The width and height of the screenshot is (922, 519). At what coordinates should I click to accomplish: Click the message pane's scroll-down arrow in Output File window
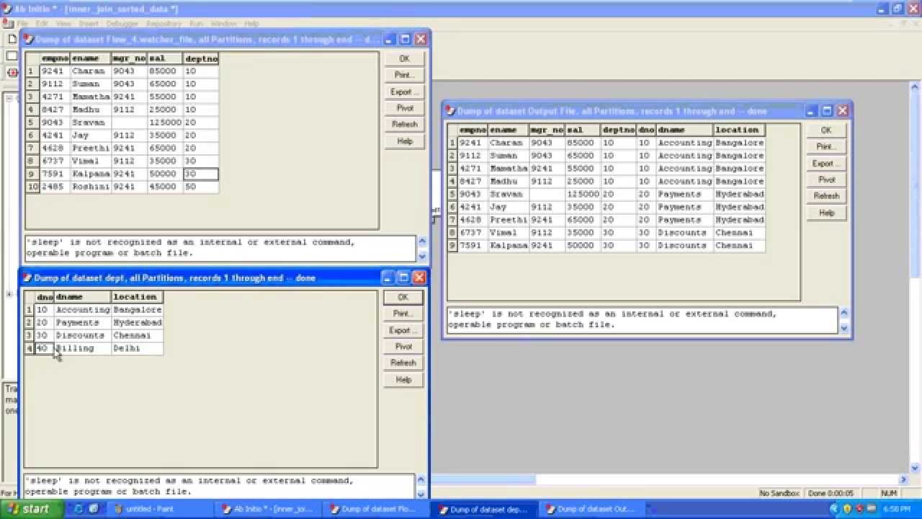(x=844, y=329)
